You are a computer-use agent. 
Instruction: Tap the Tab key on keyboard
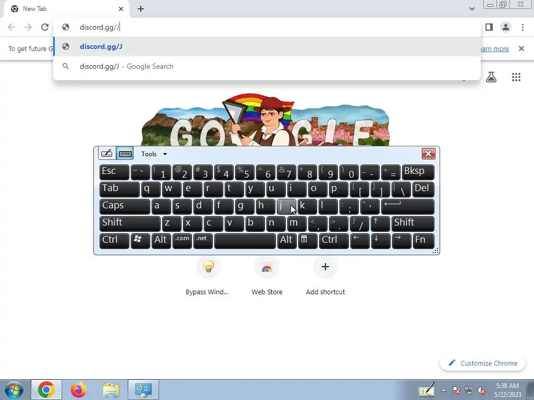[119, 190]
